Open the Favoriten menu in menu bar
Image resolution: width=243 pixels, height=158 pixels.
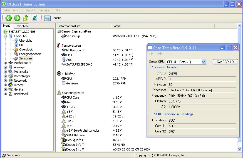45,10
